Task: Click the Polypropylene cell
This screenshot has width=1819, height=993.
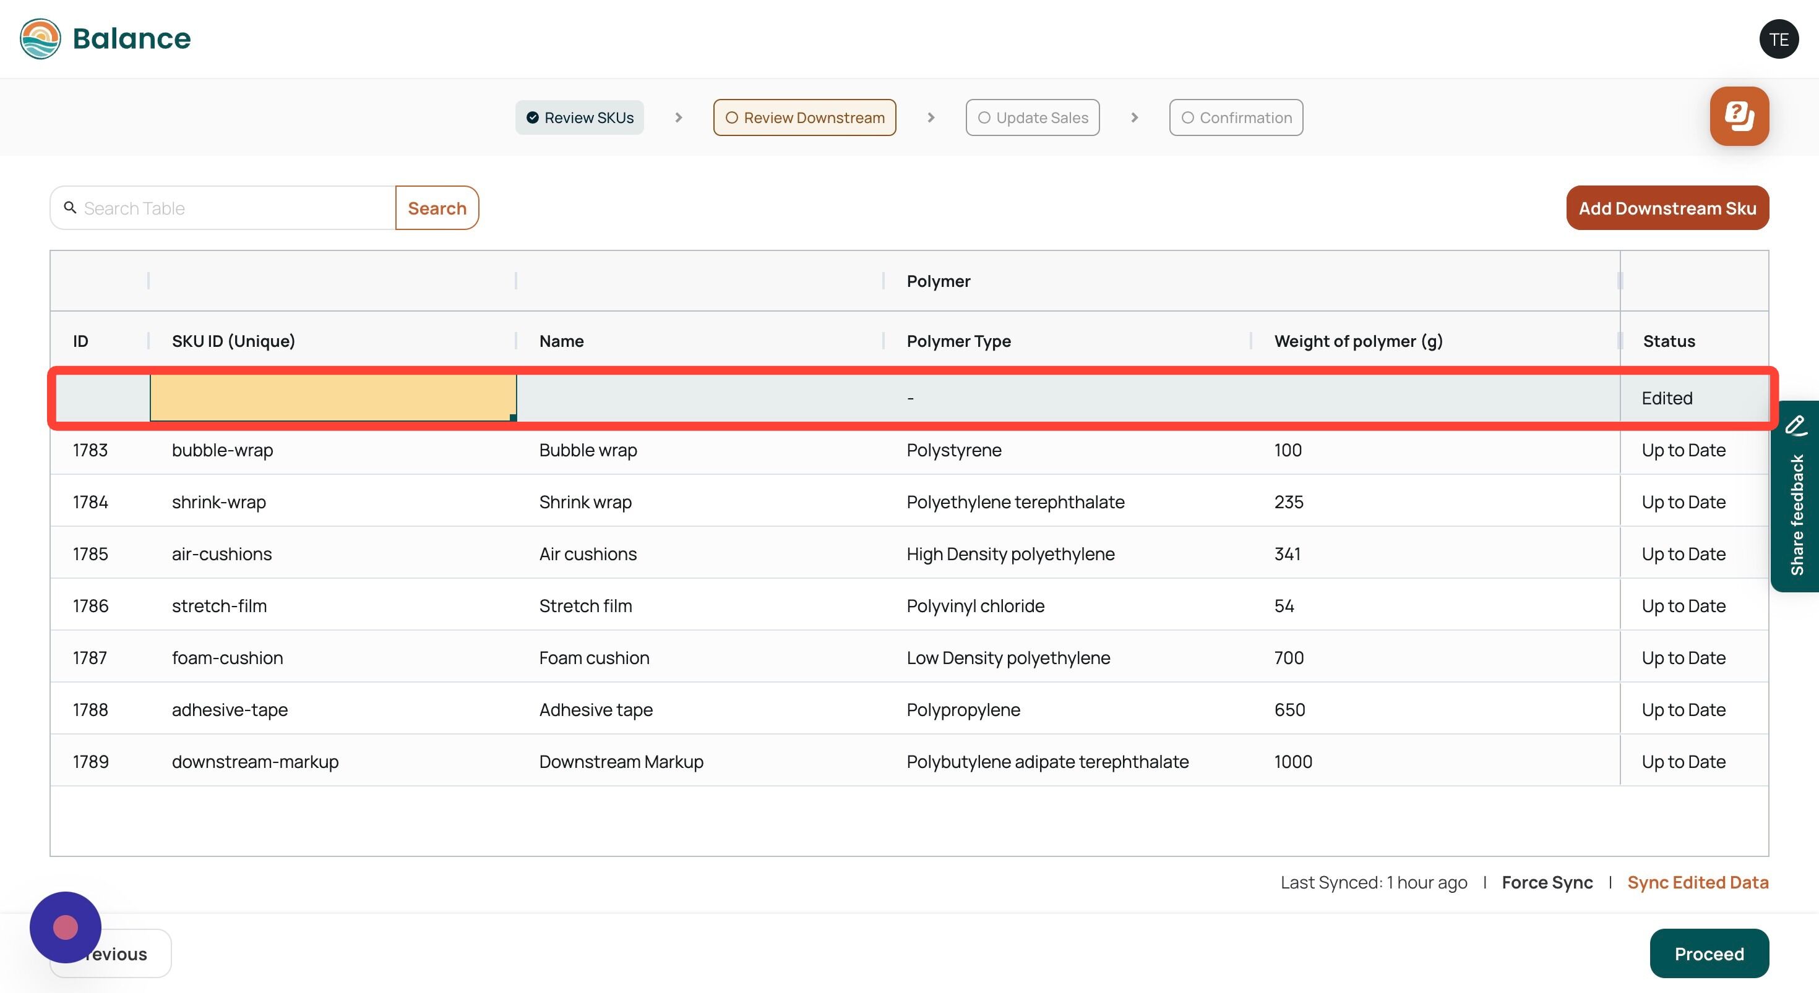Action: [x=1067, y=709]
